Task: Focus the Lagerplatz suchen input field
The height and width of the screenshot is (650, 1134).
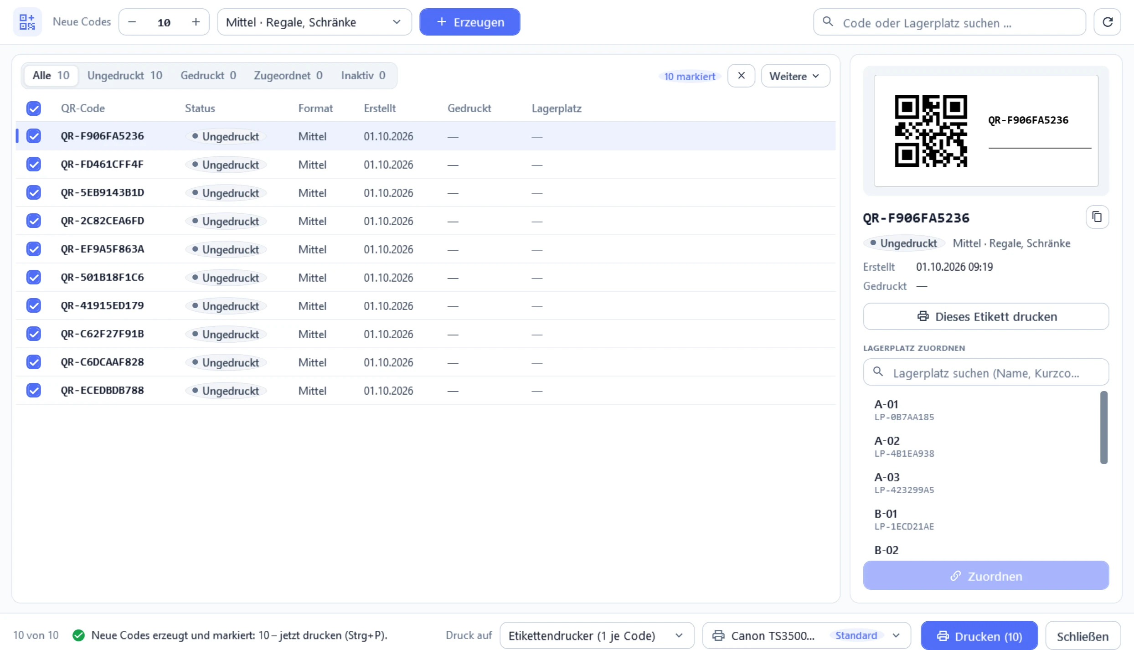Action: 986,372
